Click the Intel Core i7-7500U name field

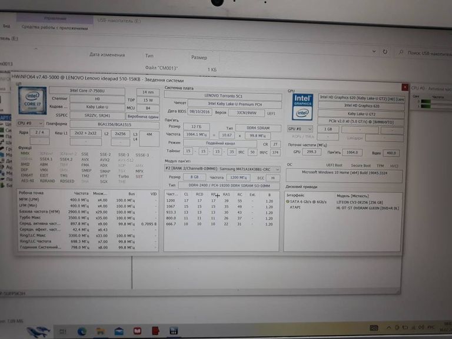[92, 90]
